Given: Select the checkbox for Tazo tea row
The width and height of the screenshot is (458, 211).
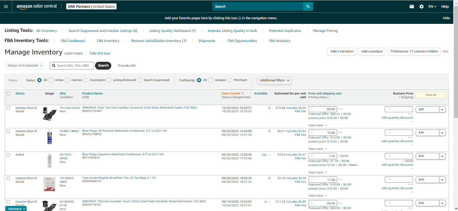Looking at the screenshot, I should (8, 178).
